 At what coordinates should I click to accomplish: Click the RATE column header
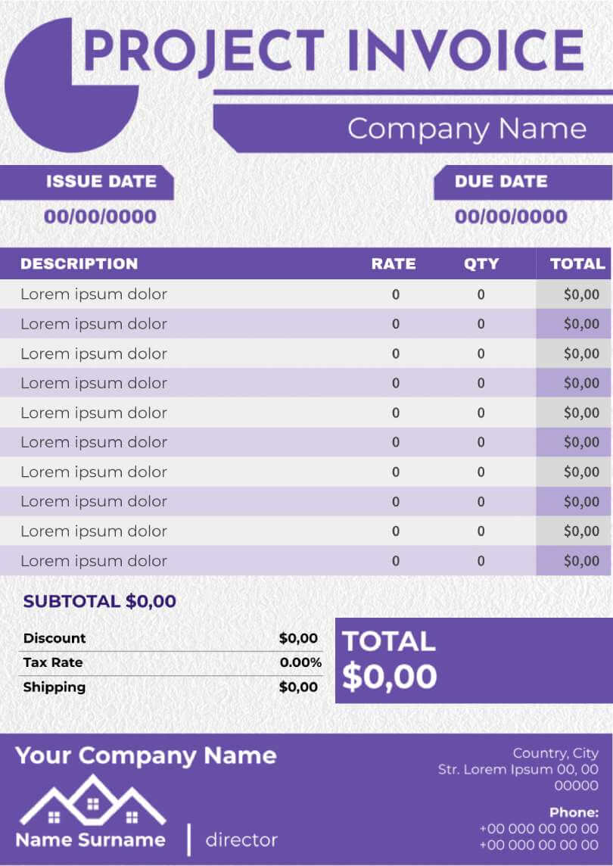tap(394, 264)
